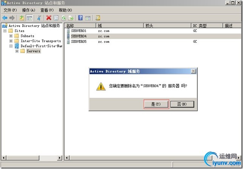Click SERVER04 server icon in list
This screenshot has height=169, width=243.
[68, 36]
